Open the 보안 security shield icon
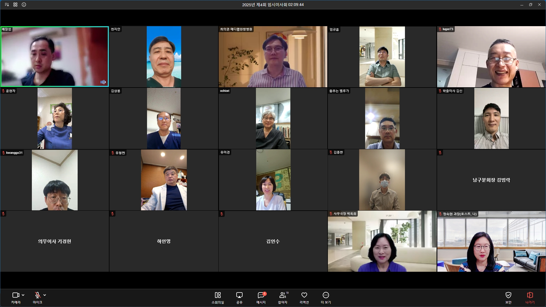Image resolution: width=546 pixels, height=307 pixels. pyautogui.click(x=508, y=295)
